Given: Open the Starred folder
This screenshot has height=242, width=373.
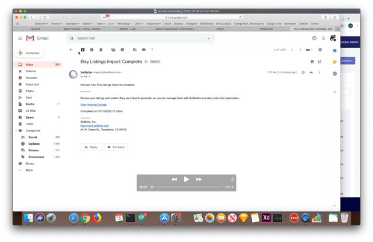Looking at the screenshot, I should (38, 71).
